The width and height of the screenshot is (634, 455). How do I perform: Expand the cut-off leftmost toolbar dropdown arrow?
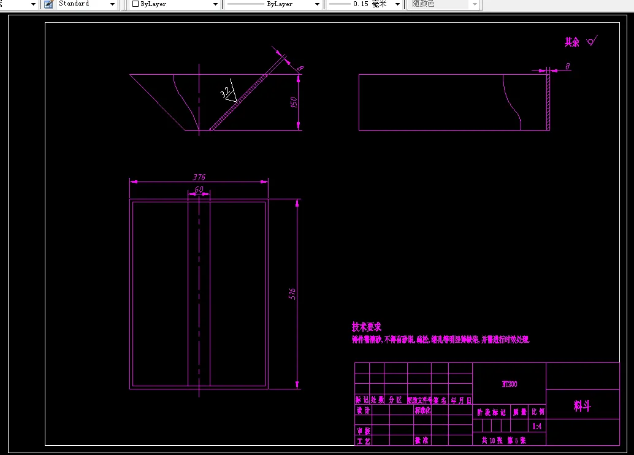point(33,4)
